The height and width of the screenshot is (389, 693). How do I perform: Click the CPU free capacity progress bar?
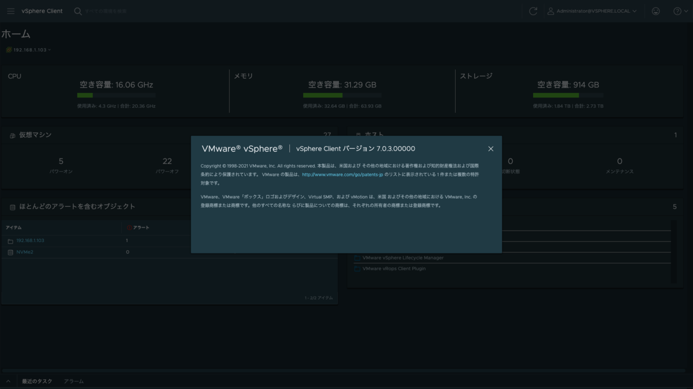coord(116,95)
